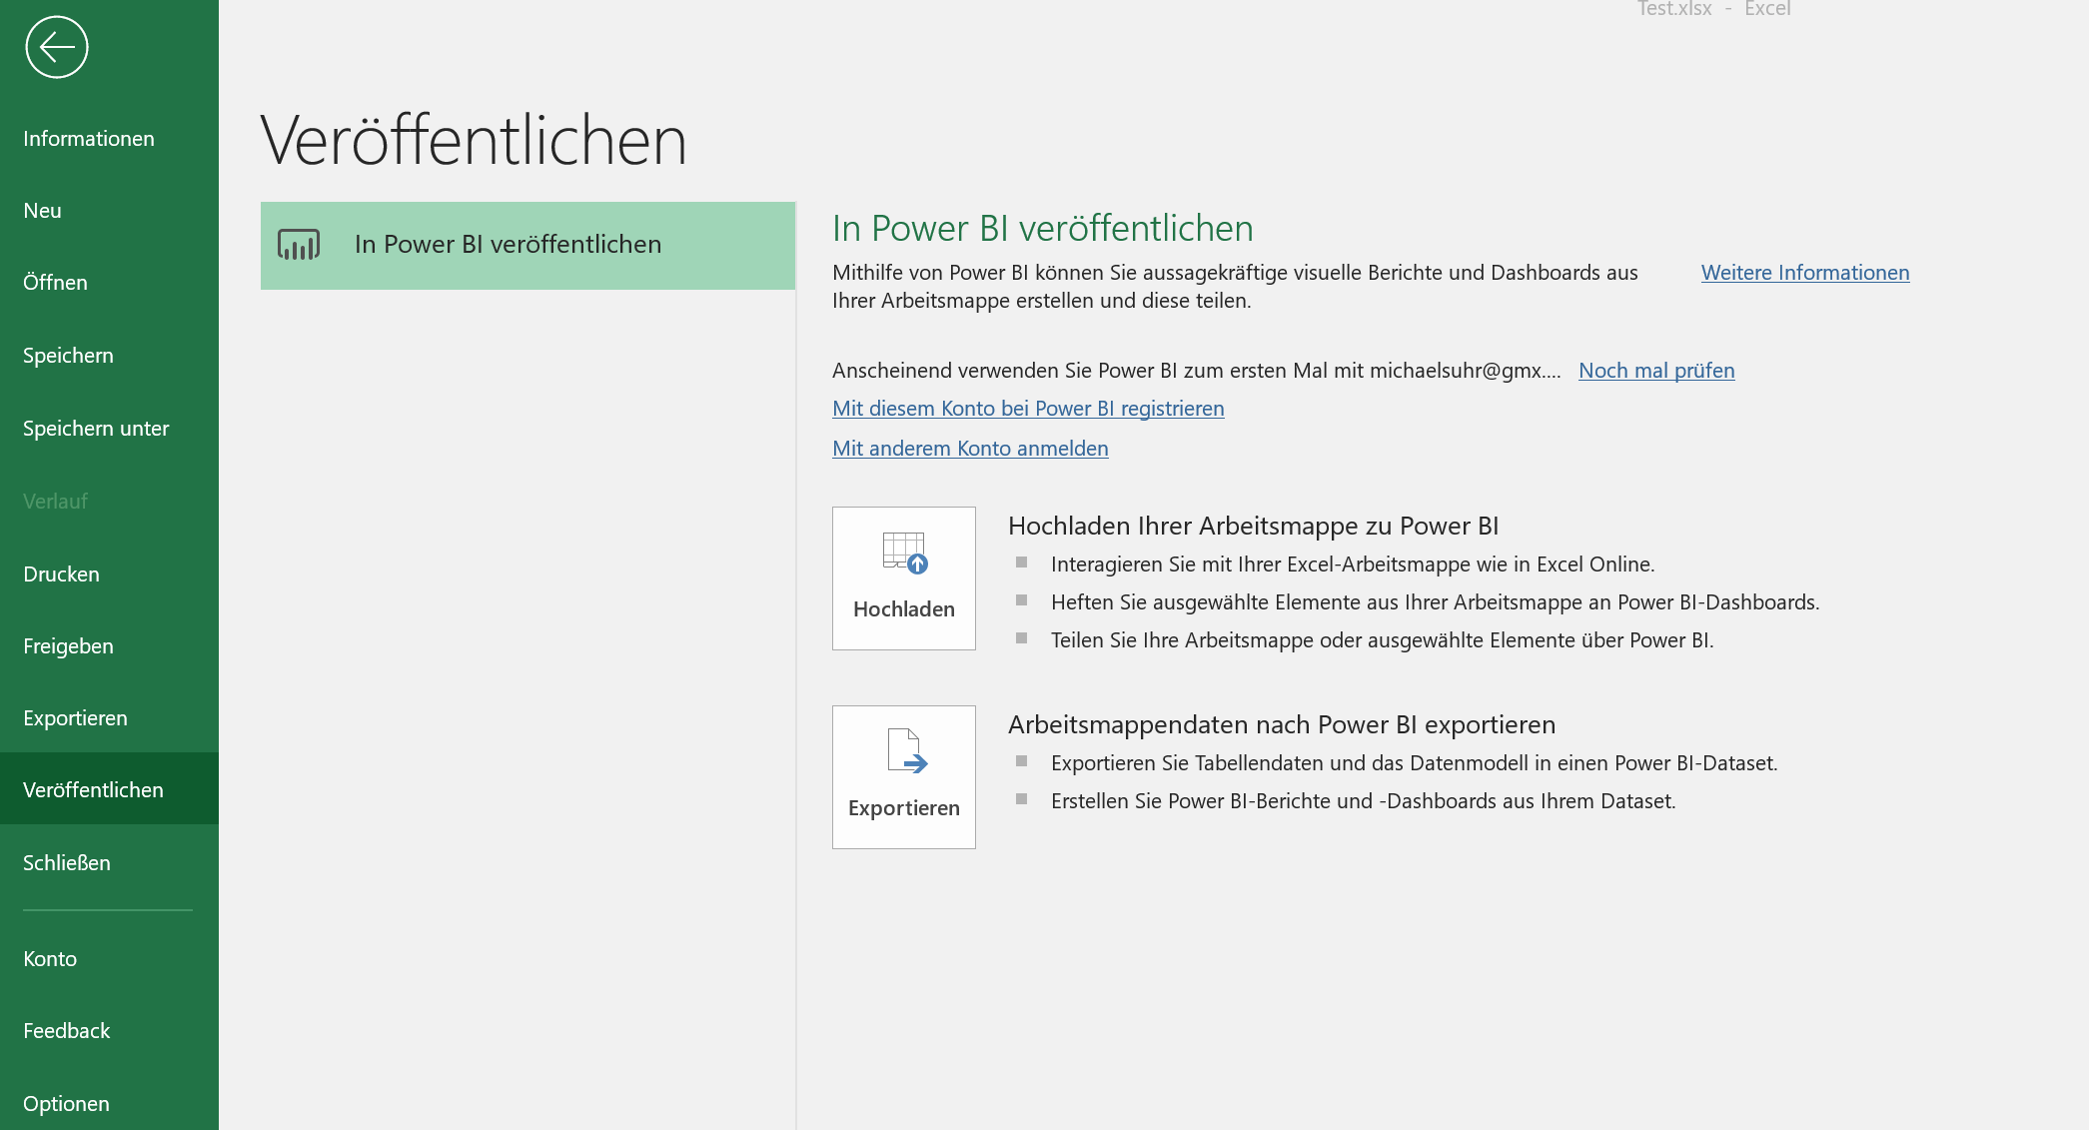The image size is (2089, 1130).
Task: Click Mit diesem Konto bei Power BI registrieren
Action: pyautogui.click(x=1028, y=409)
